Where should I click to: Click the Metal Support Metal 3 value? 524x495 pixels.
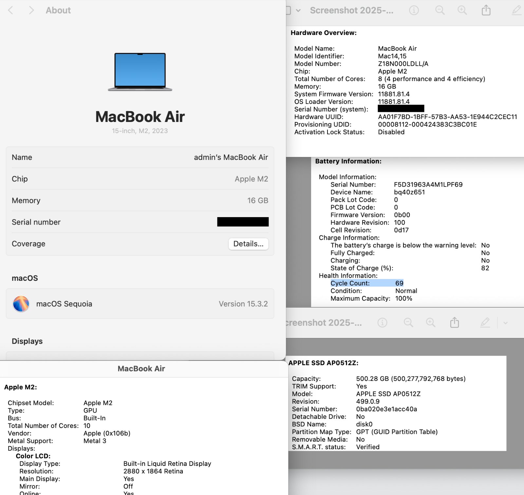coord(95,441)
